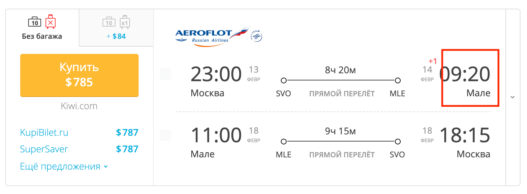Open the KupiBilet.ru offer for $787
The image size is (527, 194).
(x=79, y=133)
